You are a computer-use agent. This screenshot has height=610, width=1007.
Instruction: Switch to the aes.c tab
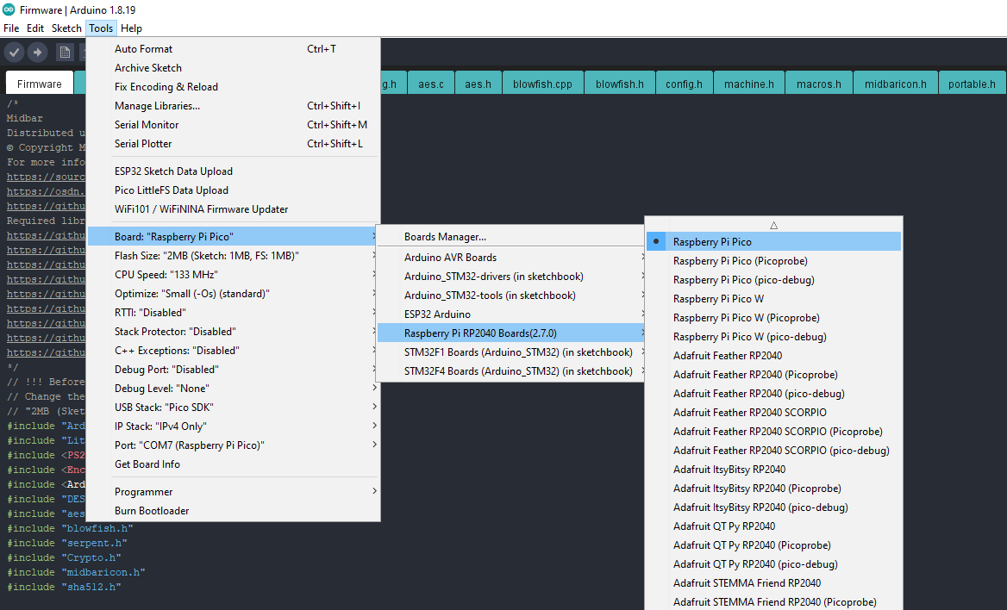tap(431, 84)
